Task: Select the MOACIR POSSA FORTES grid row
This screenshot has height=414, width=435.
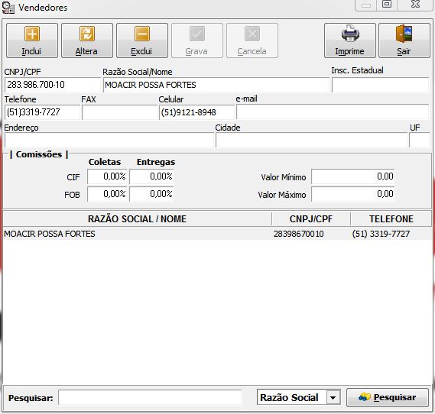Action: tap(217, 234)
